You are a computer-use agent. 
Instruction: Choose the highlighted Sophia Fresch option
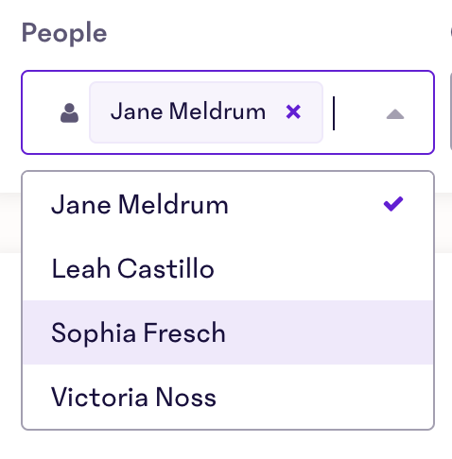(x=228, y=332)
